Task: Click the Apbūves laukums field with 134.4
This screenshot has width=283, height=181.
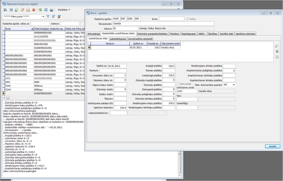Action: coord(120,108)
